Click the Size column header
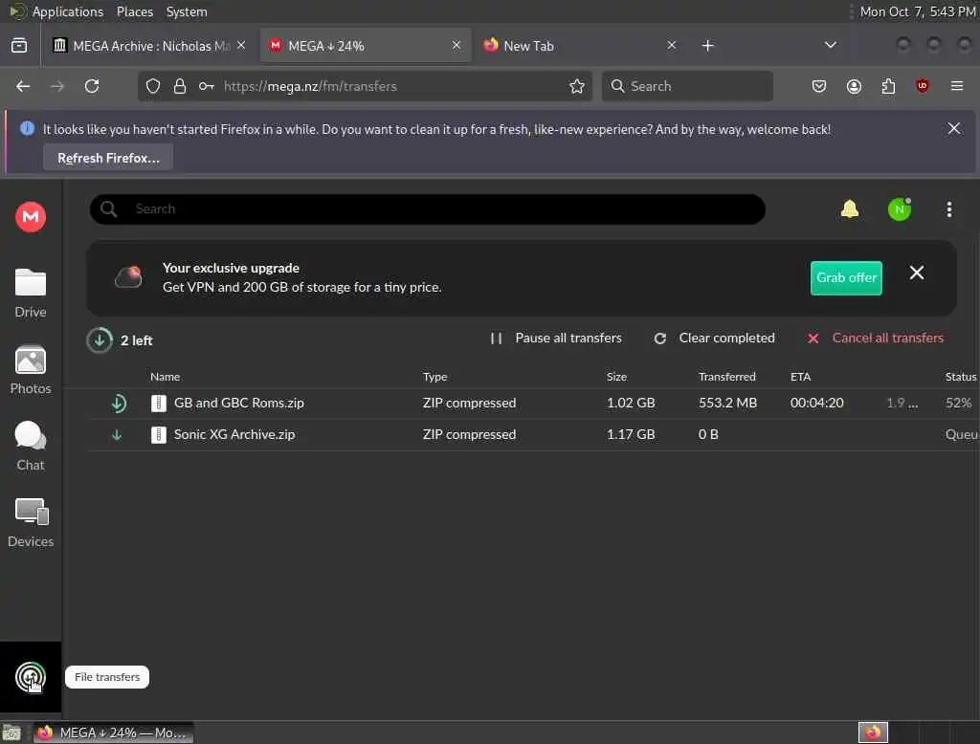This screenshot has height=744, width=980. click(x=616, y=377)
